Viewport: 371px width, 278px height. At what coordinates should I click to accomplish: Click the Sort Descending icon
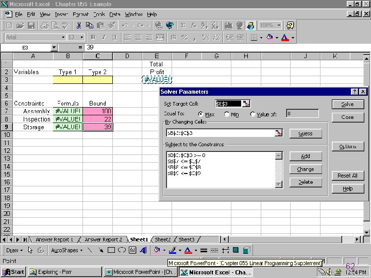pos(215,25)
